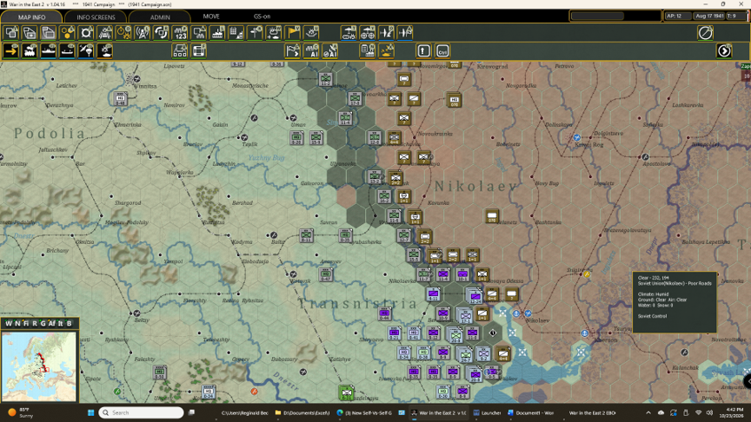Click the T: 9 turn field
This screenshot has width=751, height=422.
click(736, 16)
